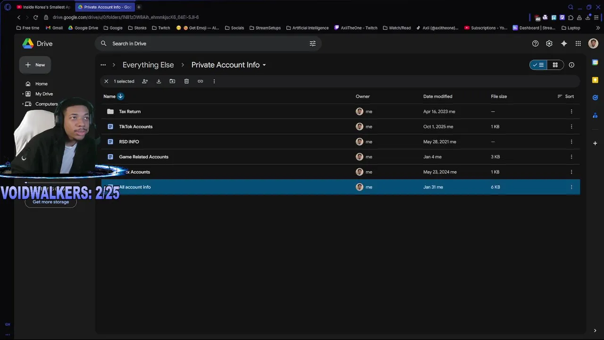604x340 pixels.
Task: Expand the Computers tree arrow
Action: click(23, 104)
